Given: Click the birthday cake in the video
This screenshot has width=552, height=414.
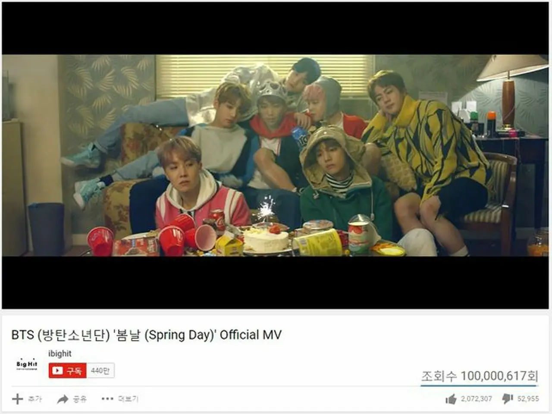Looking at the screenshot, I should 266,240.
